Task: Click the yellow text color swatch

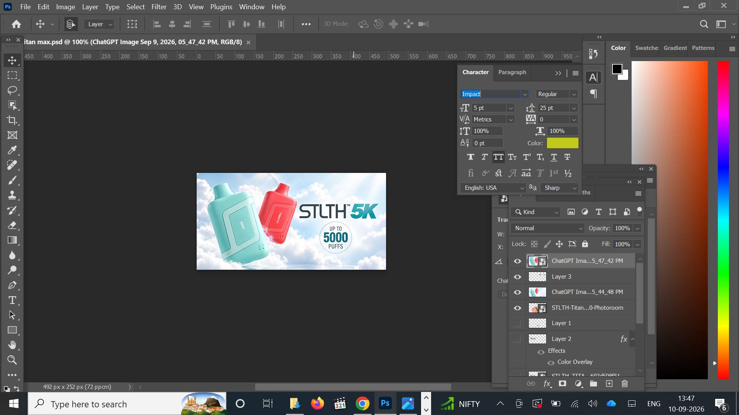Action: pyautogui.click(x=562, y=143)
